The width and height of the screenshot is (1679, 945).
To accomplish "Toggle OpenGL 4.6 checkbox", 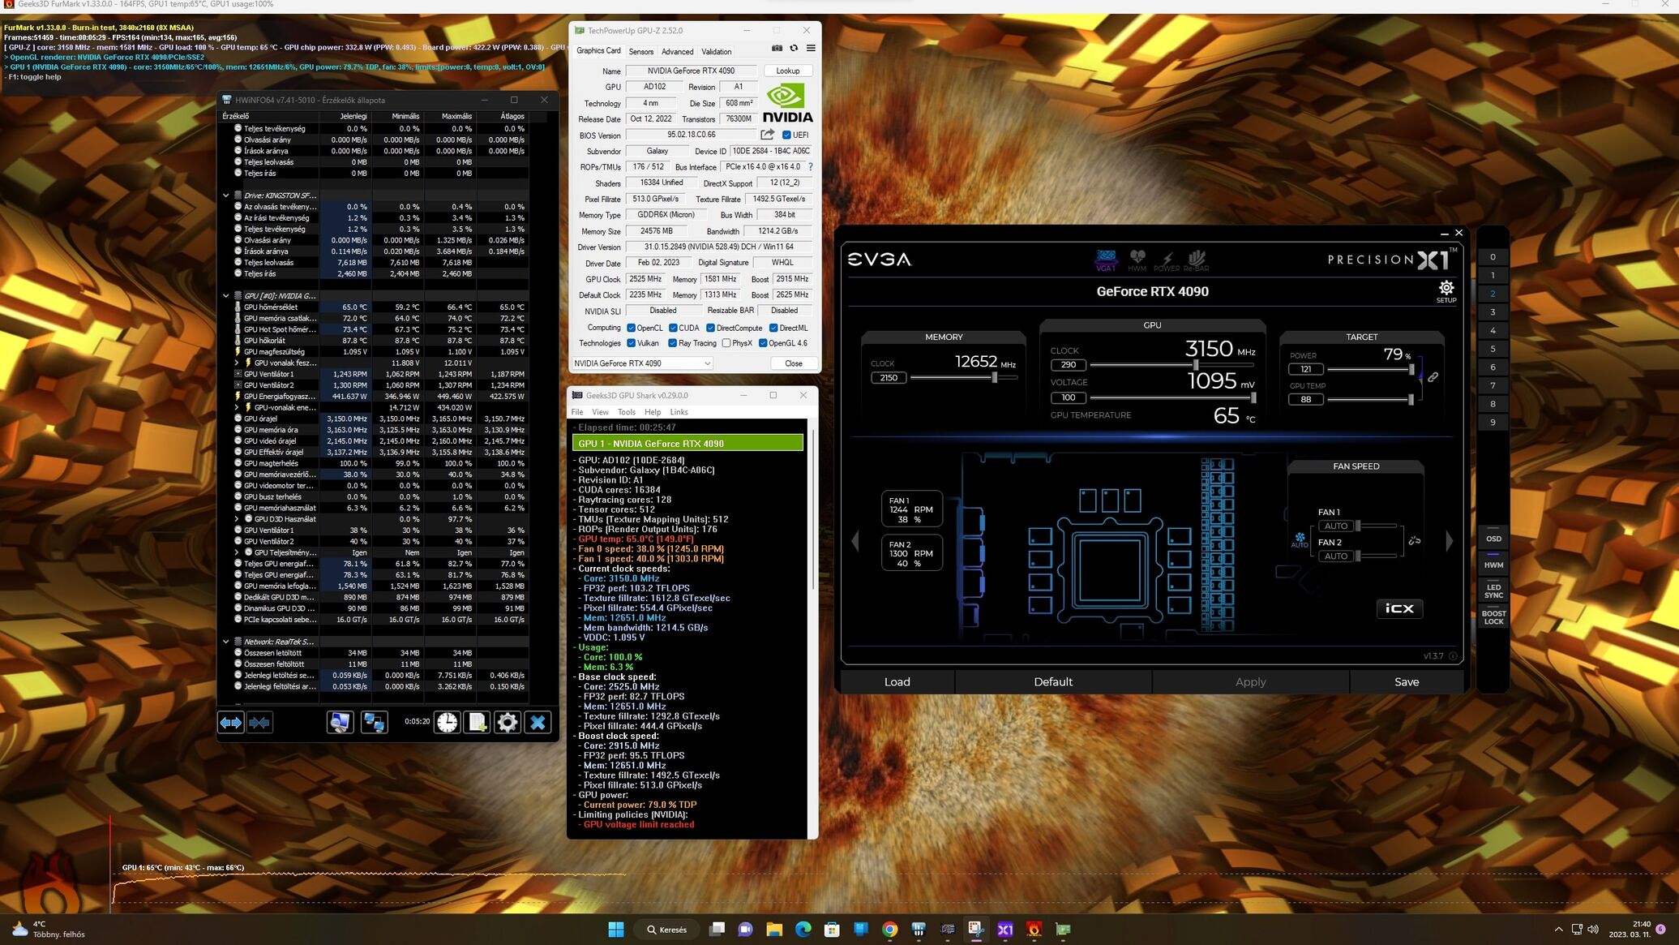I will [763, 343].
